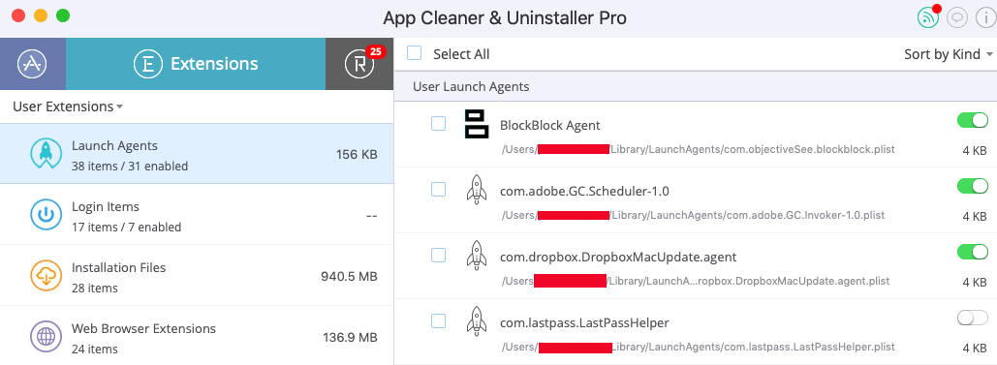Screen dimensions: 997x365
Task: Click the Web Browser Extensions globe icon
Action: pos(46,336)
